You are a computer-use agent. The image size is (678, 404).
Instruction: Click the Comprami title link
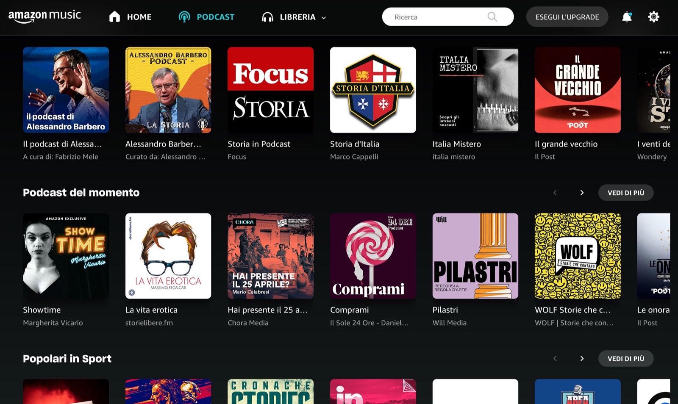click(x=350, y=310)
